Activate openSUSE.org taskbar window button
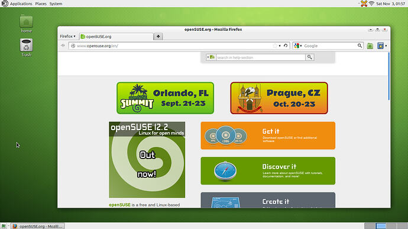The width and height of the screenshot is (408, 229). pos(38,226)
